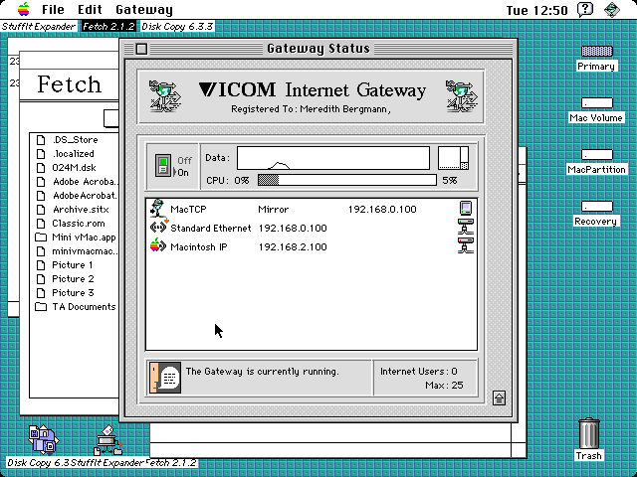Select Standard Ethernet row text
This screenshot has width=637, height=477.
click(210, 228)
